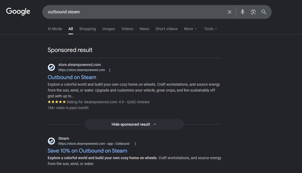
Task: Click bold snippet 'cozy home on wheels'
Action: tap(139, 158)
